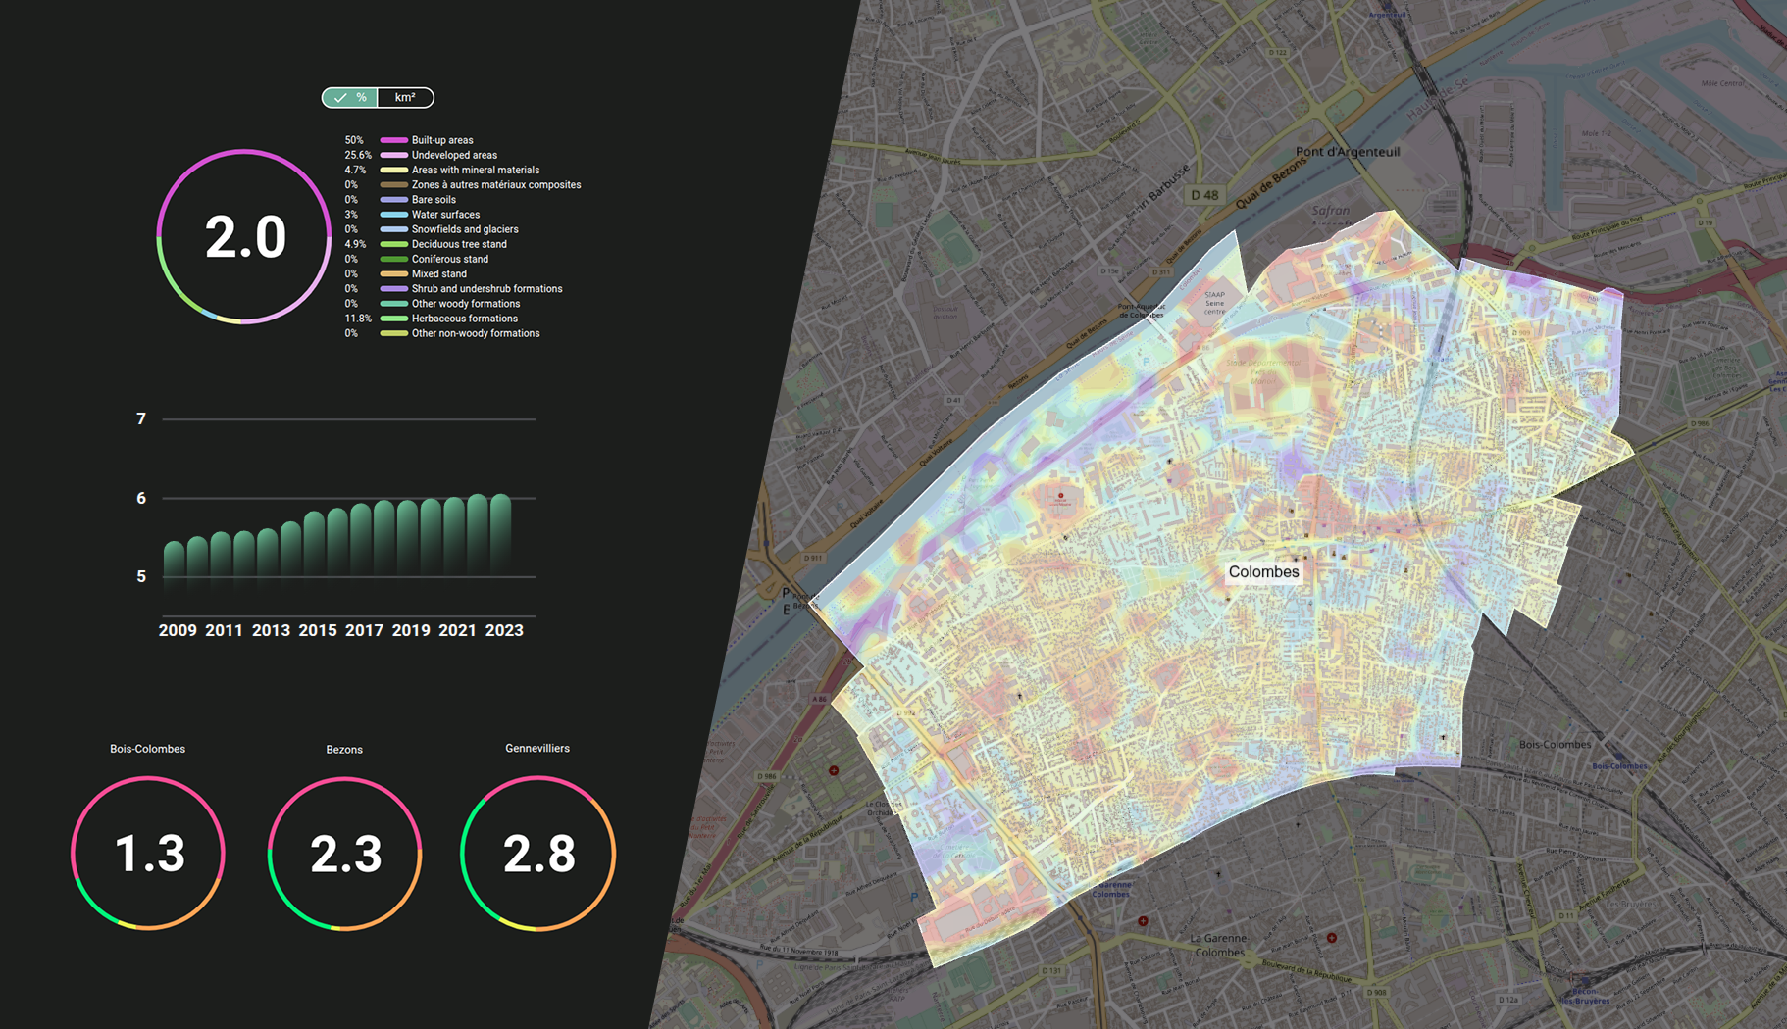This screenshot has width=1787, height=1029.
Task: Click the main 2.0 score ring
Action: point(244,237)
